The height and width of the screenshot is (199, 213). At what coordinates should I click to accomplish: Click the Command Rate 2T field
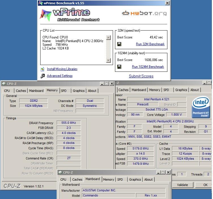point(69,158)
